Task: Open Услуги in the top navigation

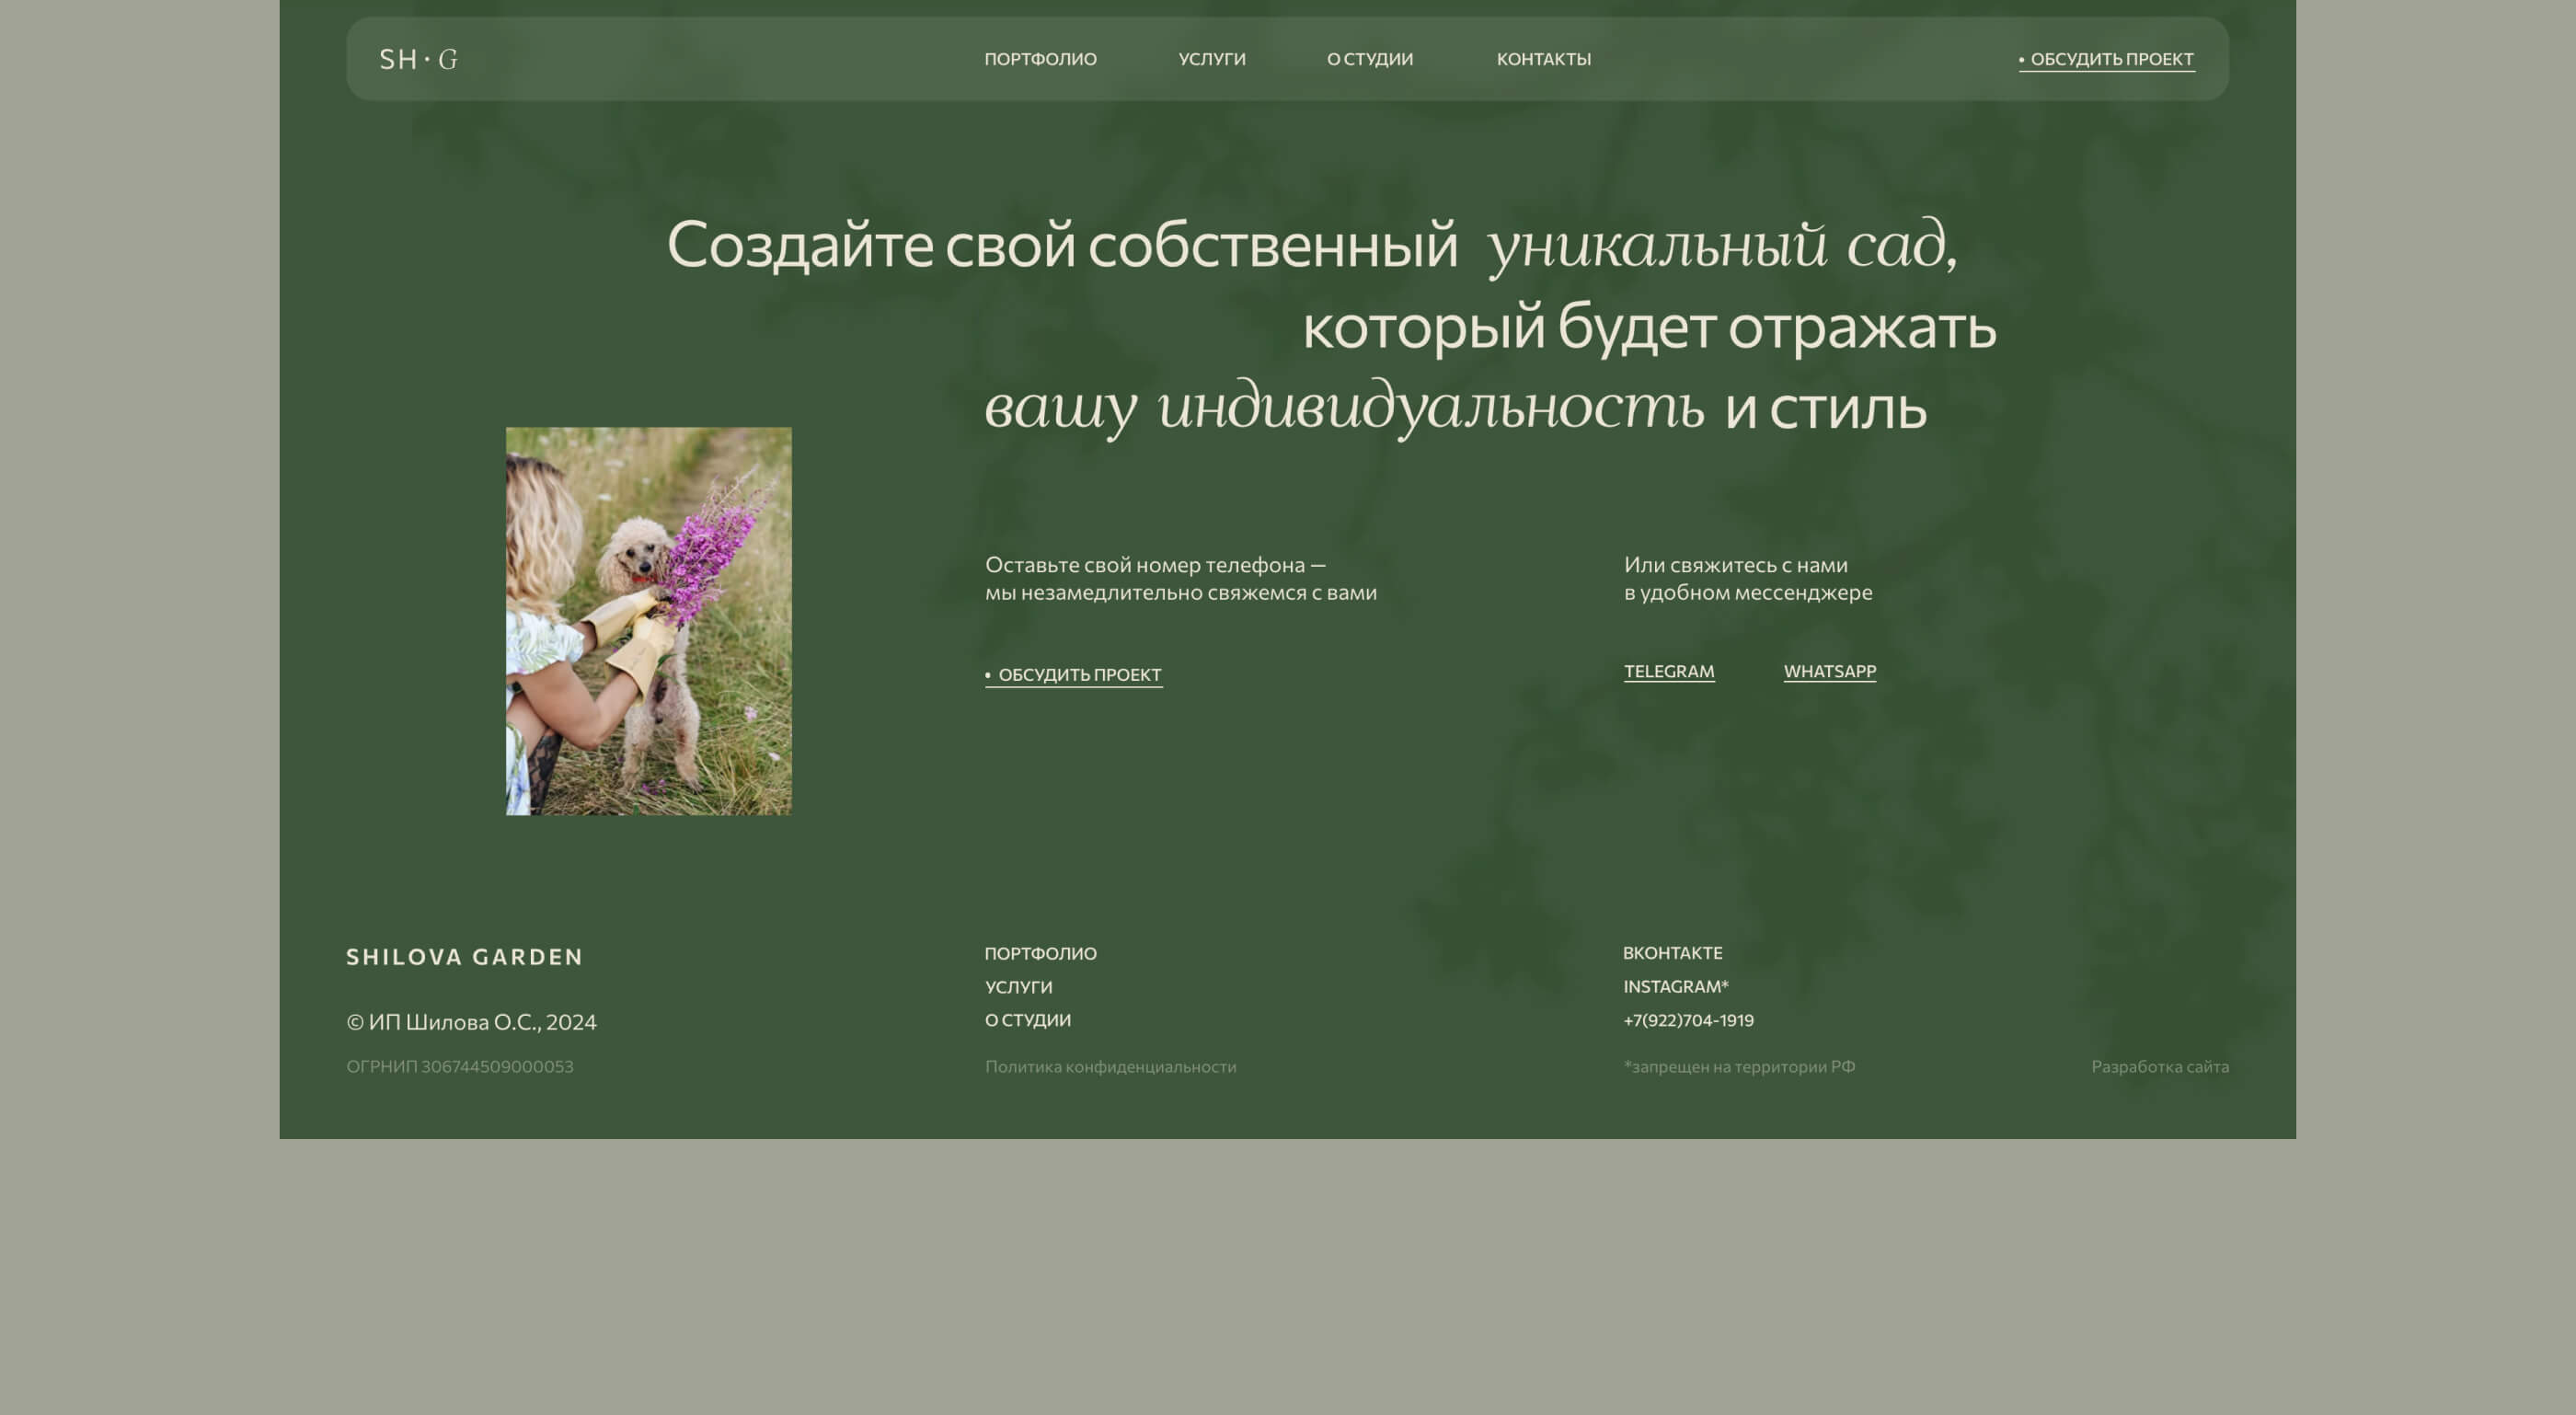Action: point(1211,59)
